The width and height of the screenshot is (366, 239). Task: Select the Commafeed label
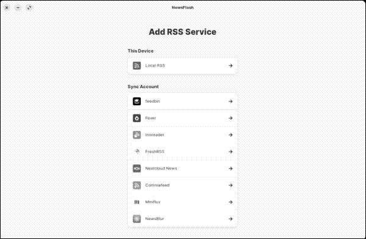(x=157, y=185)
